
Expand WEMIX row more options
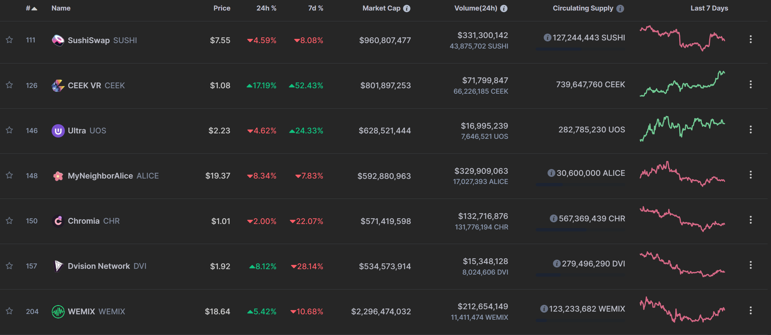751,311
